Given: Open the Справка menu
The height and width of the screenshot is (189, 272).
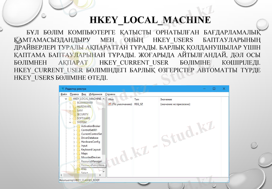Looking at the screenshot, I should [x=110, y=94].
